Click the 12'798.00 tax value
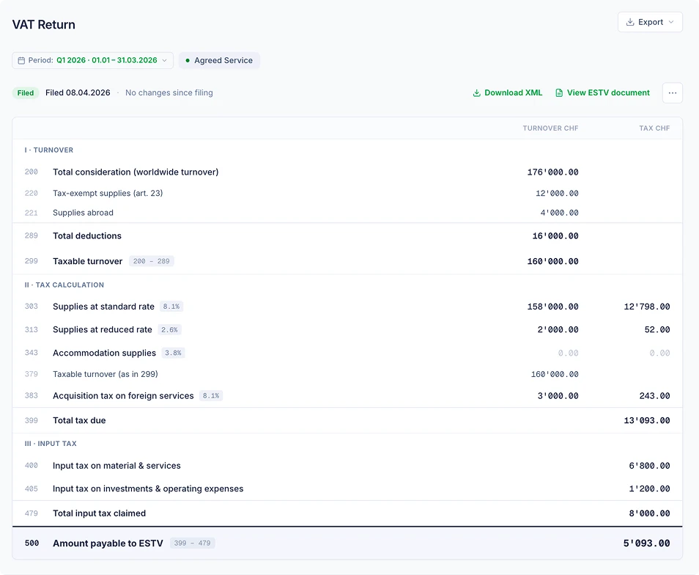Screen dimensions: 699x575 [x=647, y=307]
